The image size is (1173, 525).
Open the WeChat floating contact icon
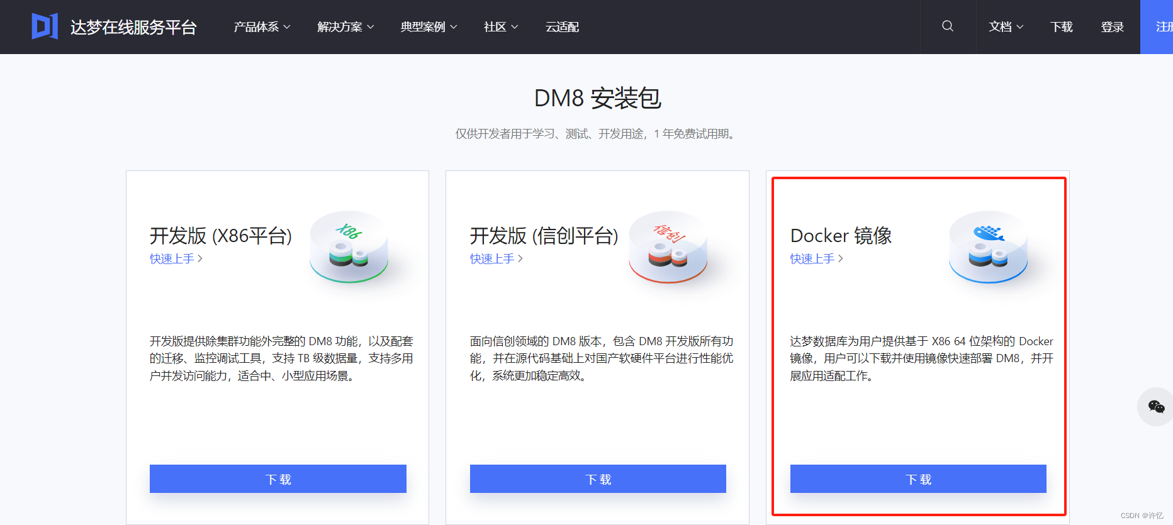pyautogui.click(x=1156, y=407)
